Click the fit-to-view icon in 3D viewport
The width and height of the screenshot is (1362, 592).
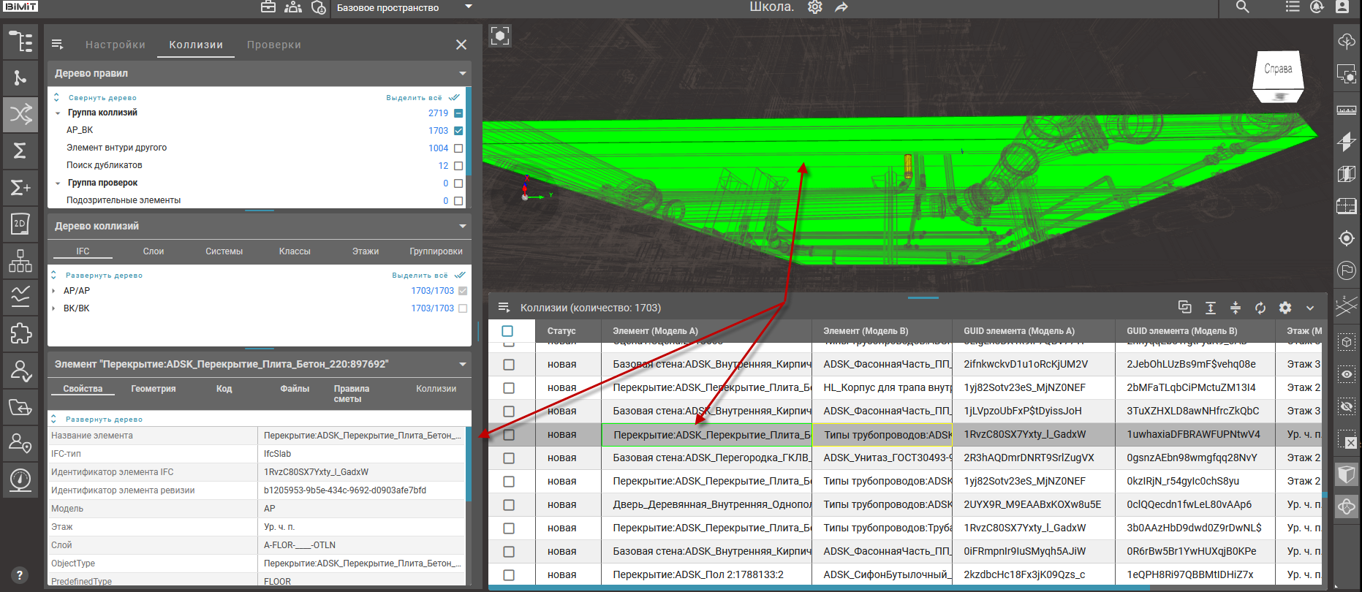(500, 36)
